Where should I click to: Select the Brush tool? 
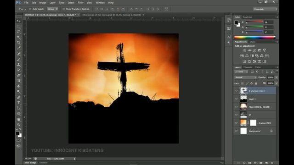pos(18,59)
